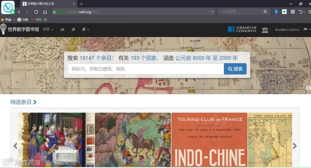Open the address bar history dropdown arrow
This screenshot has height=168, width=311.
(213, 12)
